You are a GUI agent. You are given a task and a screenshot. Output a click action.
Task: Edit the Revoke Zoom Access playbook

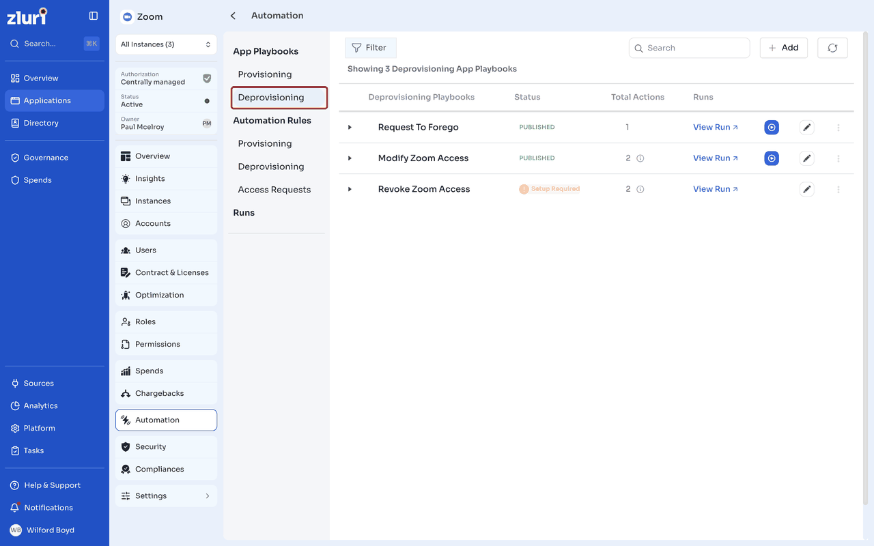coord(807,189)
